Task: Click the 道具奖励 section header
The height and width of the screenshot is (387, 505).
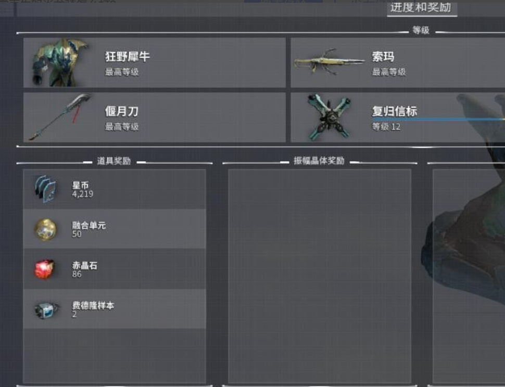Action: [x=113, y=161]
